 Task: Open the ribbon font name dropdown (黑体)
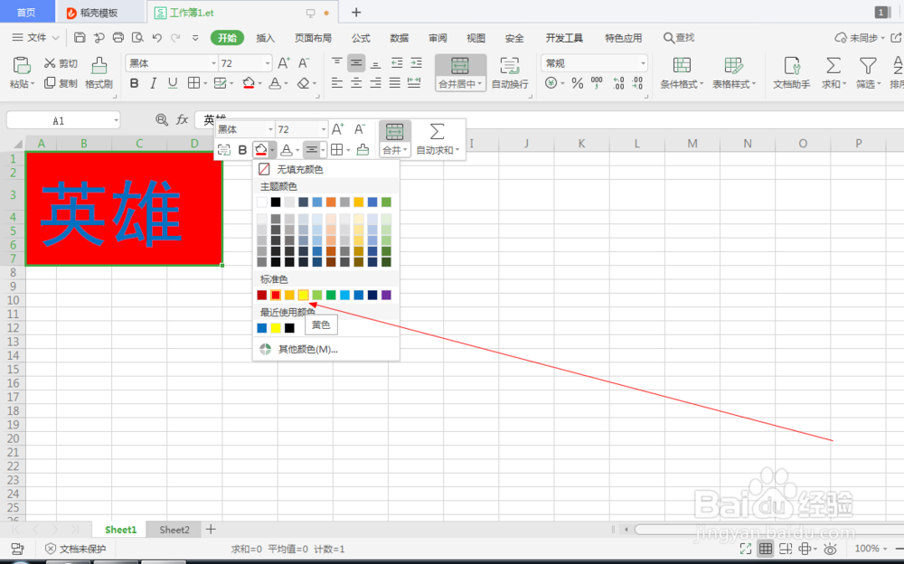coord(214,63)
